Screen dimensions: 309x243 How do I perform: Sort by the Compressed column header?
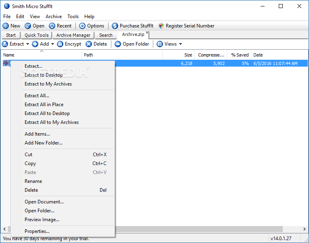coord(211,55)
